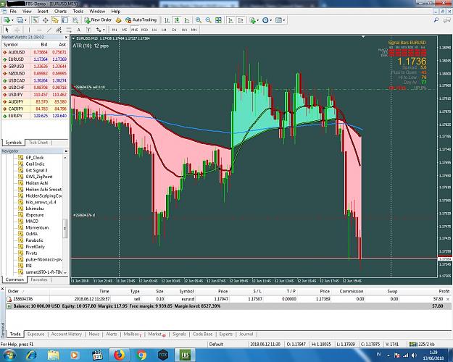The image size is (453, 362).
Task: Draw a horizontal line
Action: [x=39, y=30]
